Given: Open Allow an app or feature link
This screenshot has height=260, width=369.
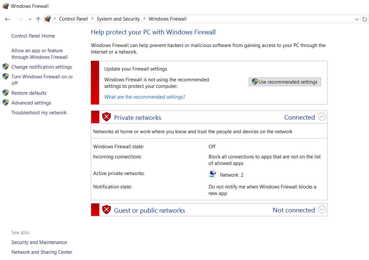Looking at the screenshot, I should point(40,54).
